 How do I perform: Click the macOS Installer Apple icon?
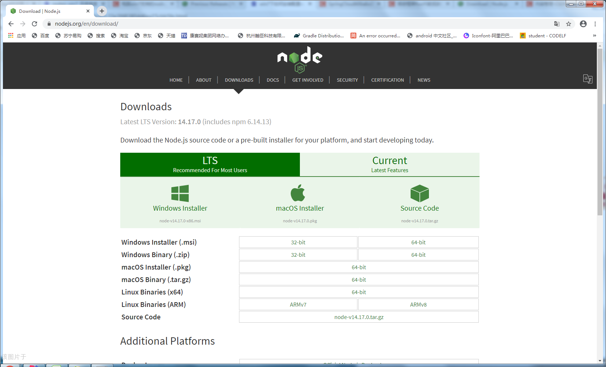298,193
